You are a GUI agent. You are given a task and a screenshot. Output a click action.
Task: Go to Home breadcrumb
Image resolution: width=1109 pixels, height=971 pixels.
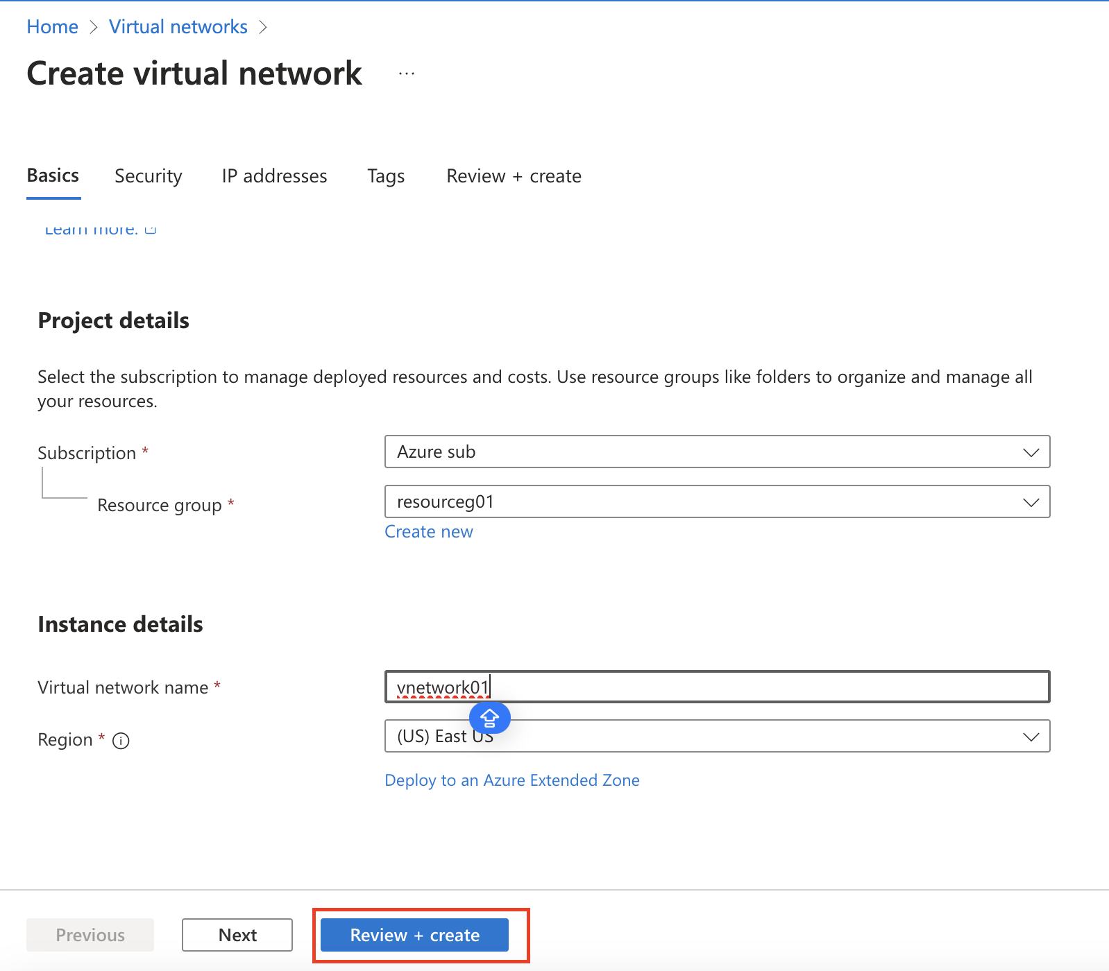(x=53, y=26)
